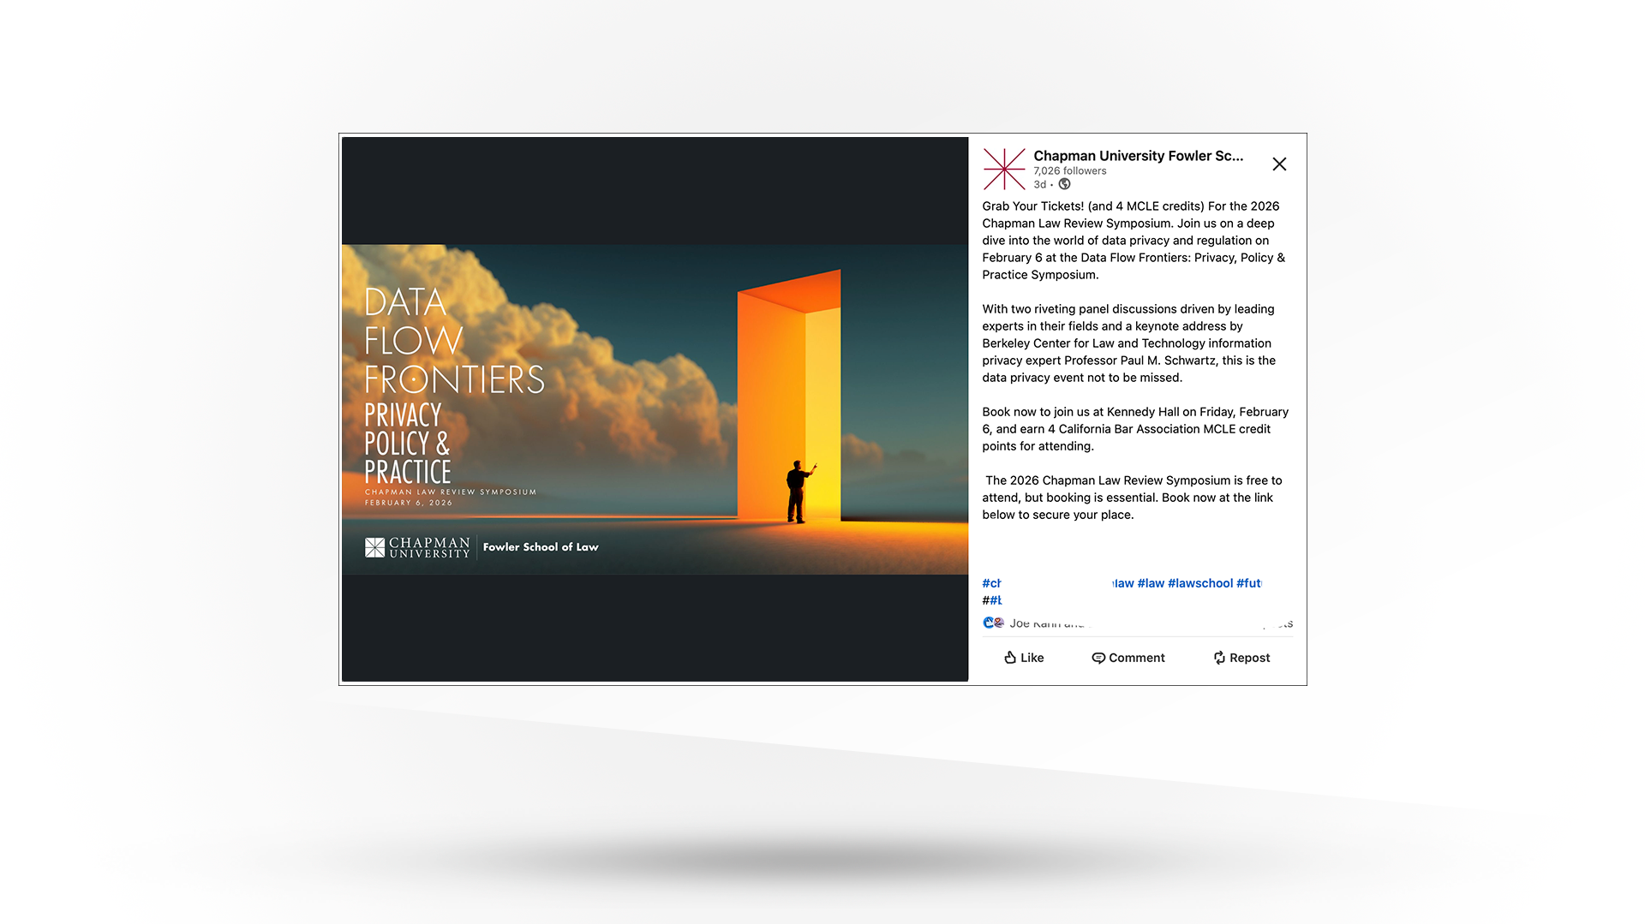Click the Comment button
The image size is (1645, 924).
(1128, 658)
